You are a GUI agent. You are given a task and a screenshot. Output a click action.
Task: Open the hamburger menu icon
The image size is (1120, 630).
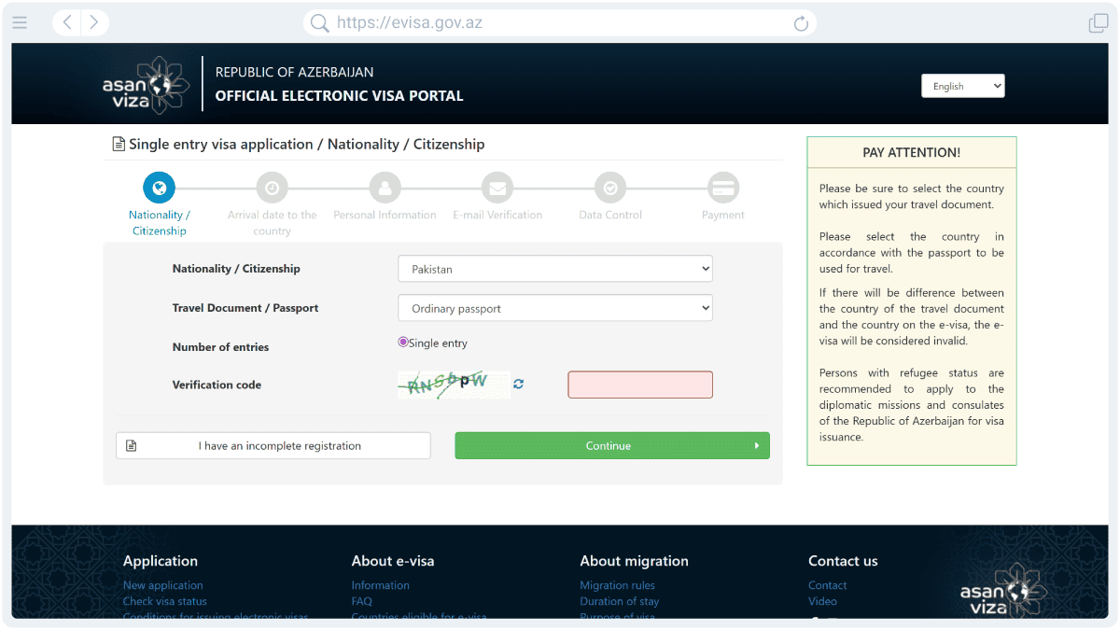20,22
